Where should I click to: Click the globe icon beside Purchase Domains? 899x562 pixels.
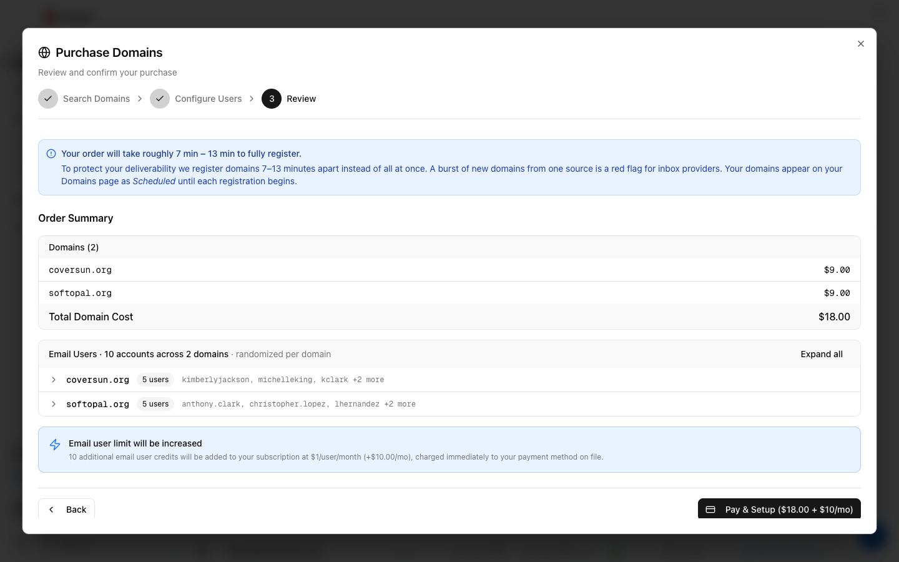click(44, 52)
